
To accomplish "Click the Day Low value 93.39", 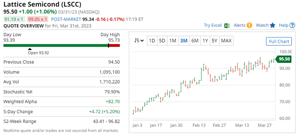I will (9, 40).
